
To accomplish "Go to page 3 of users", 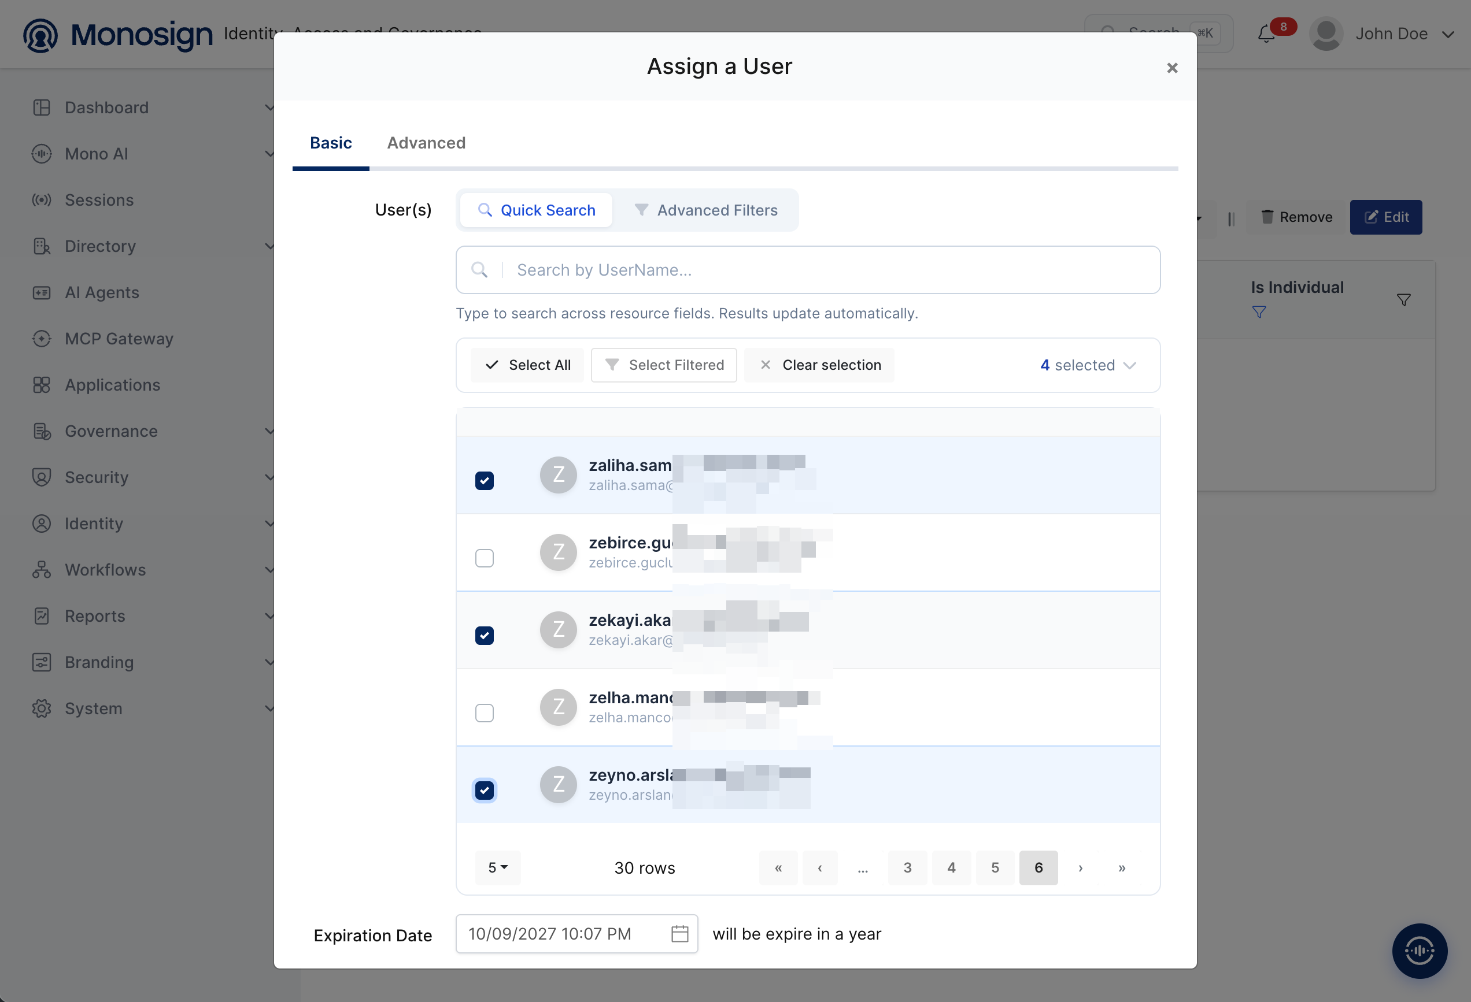I will [x=907, y=867].
